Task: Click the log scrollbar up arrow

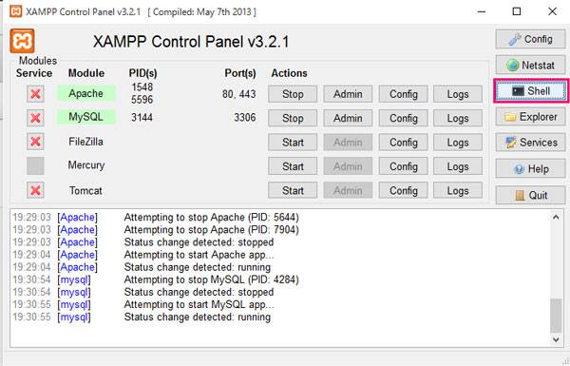Action: point(556,217)
